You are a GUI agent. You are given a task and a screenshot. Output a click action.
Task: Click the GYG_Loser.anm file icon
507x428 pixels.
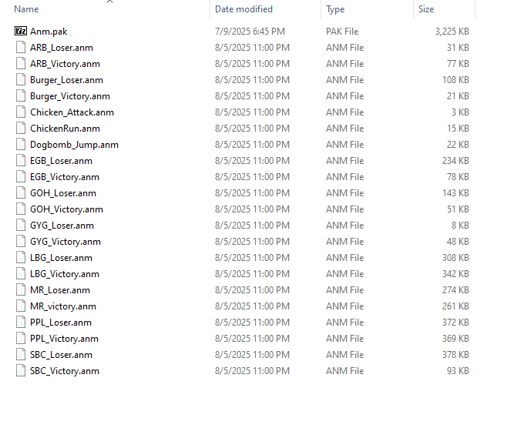(21, 225)
